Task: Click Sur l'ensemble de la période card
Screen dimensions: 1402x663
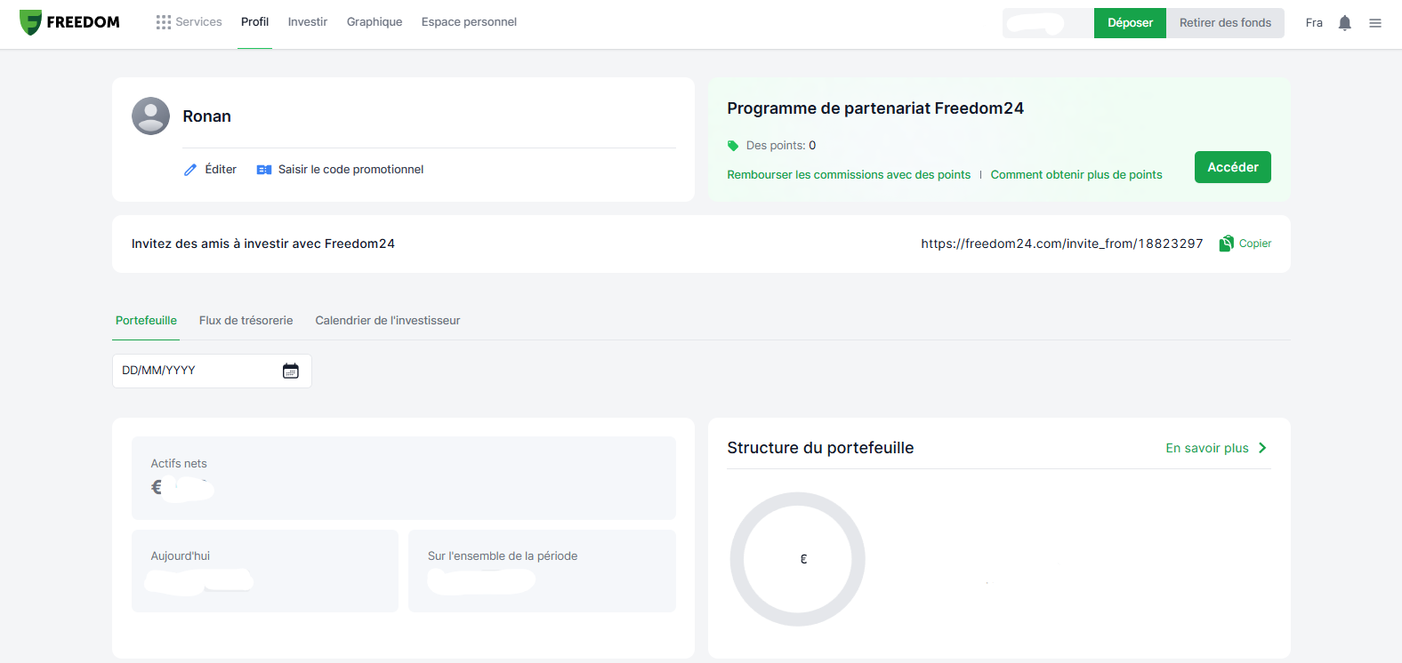Action: point(542,571)
